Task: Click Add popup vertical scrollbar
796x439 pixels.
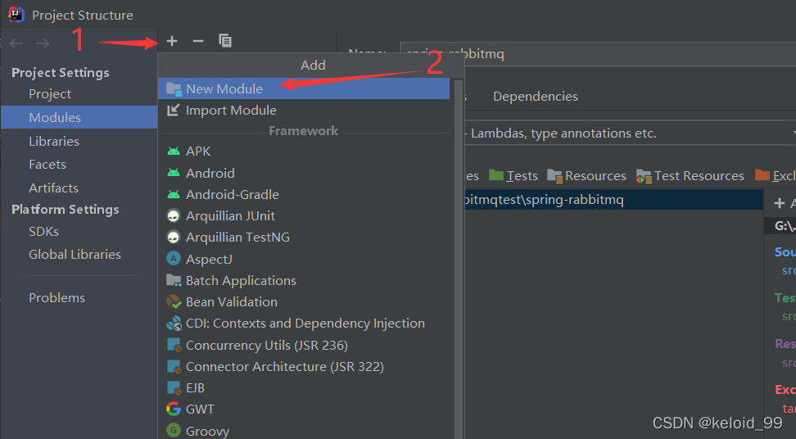Action: [459, 259]
